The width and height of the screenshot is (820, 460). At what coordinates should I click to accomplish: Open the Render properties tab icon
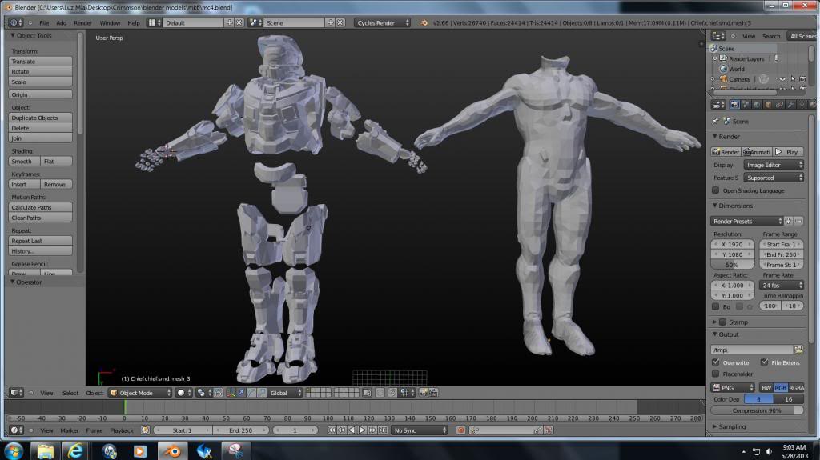[x=735, y=105]
